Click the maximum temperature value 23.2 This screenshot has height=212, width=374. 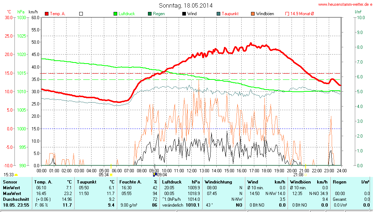pos(68,194)
